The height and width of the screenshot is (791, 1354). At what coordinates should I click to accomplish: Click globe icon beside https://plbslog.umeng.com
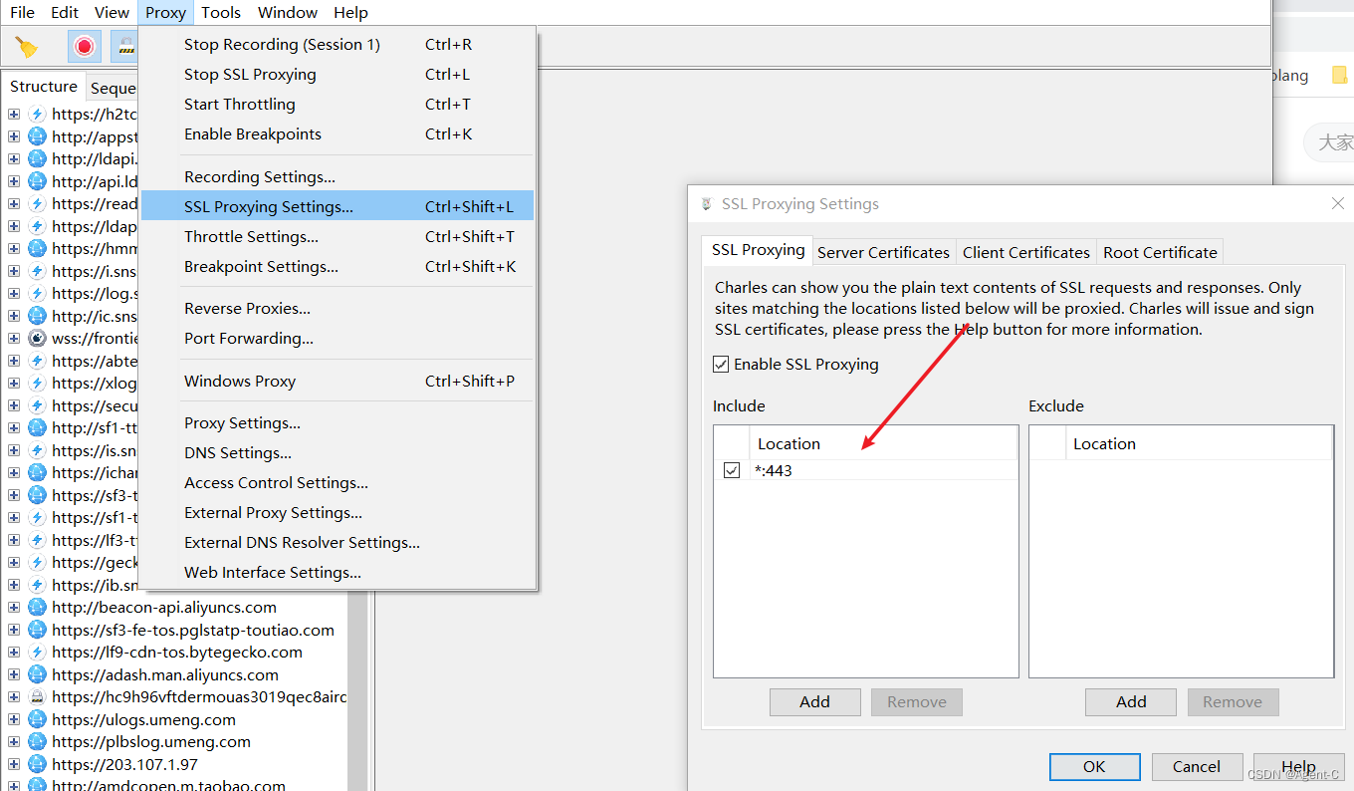pyautogui.click(x=37, y=741)
